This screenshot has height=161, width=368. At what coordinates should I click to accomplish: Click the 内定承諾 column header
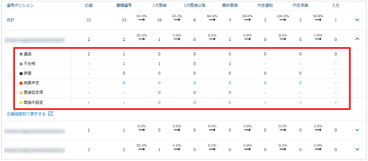pyautogui.click(x=300, y=6)
